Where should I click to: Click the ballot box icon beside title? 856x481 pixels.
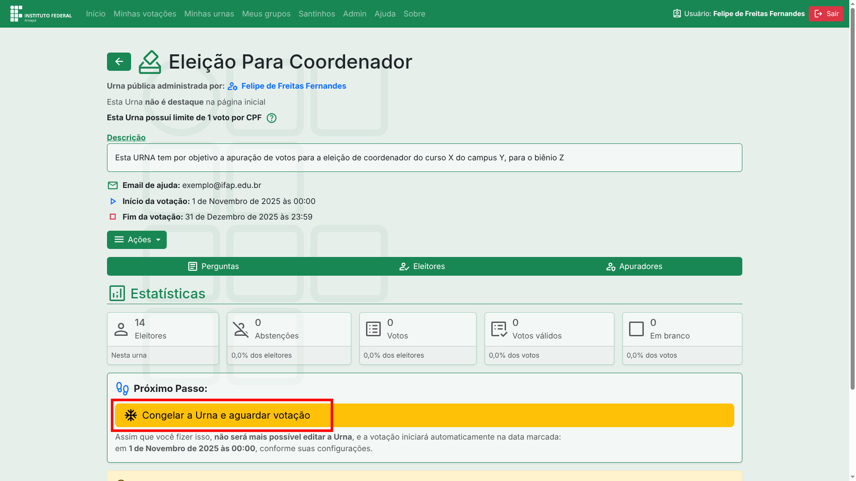click(x=150, y=62)
